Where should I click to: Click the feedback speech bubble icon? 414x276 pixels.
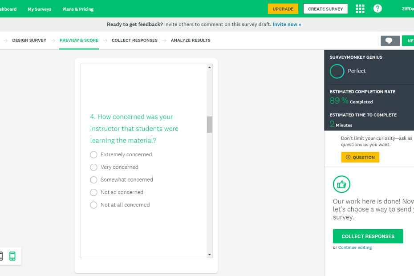pos(390,41)
